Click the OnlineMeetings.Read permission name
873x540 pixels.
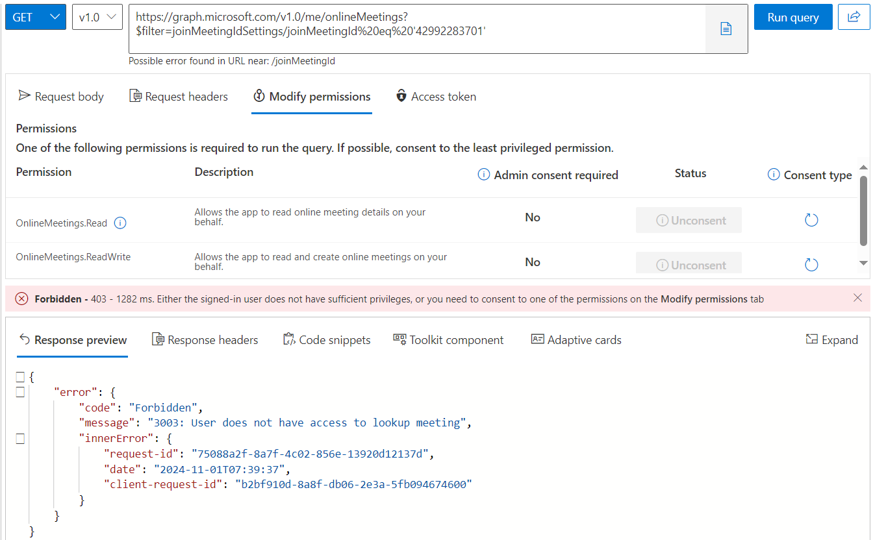tap(62, 223)
